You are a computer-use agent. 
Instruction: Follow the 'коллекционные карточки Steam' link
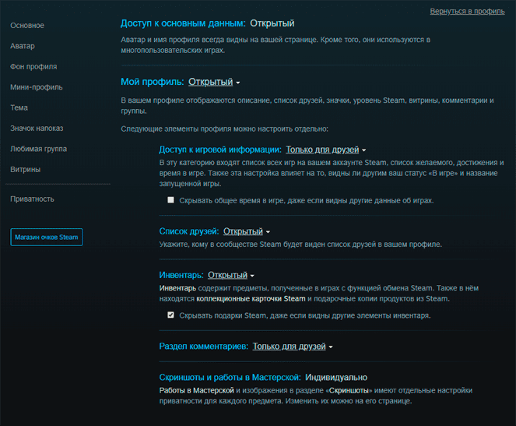(x=251, y=299)
